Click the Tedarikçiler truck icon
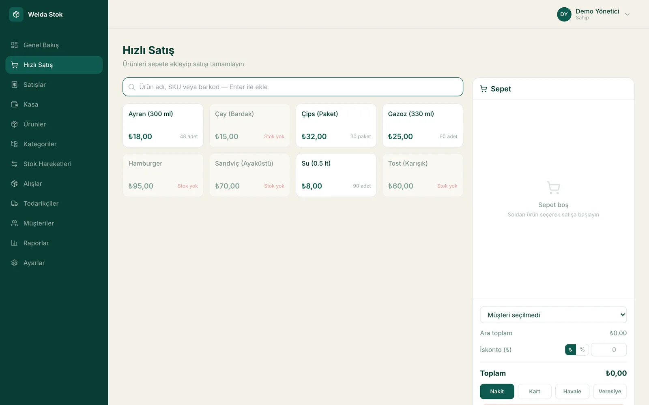Viewport: 649px width, 405px height. pyautogui.click(x=15, y=204)
